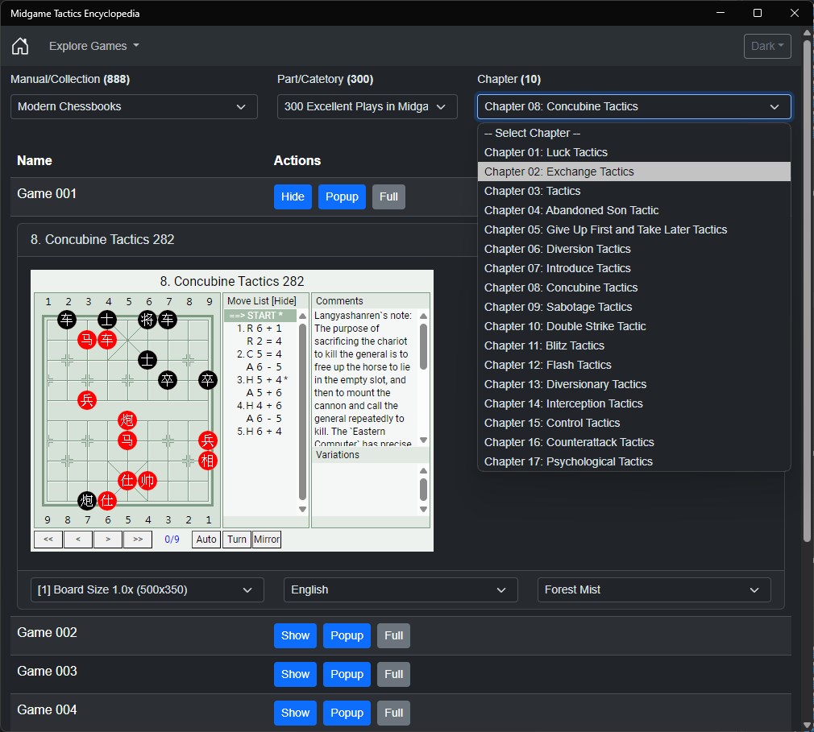Screen dimensions: 814x732
Task: Click the red chariot 车 piece
Action: [x=107, y=341]
